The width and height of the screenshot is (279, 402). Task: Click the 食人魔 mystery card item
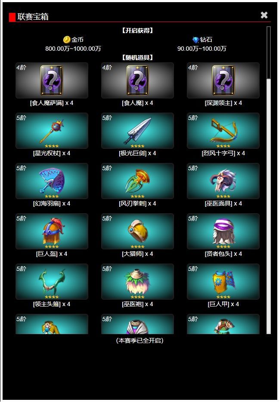point(137,80)
